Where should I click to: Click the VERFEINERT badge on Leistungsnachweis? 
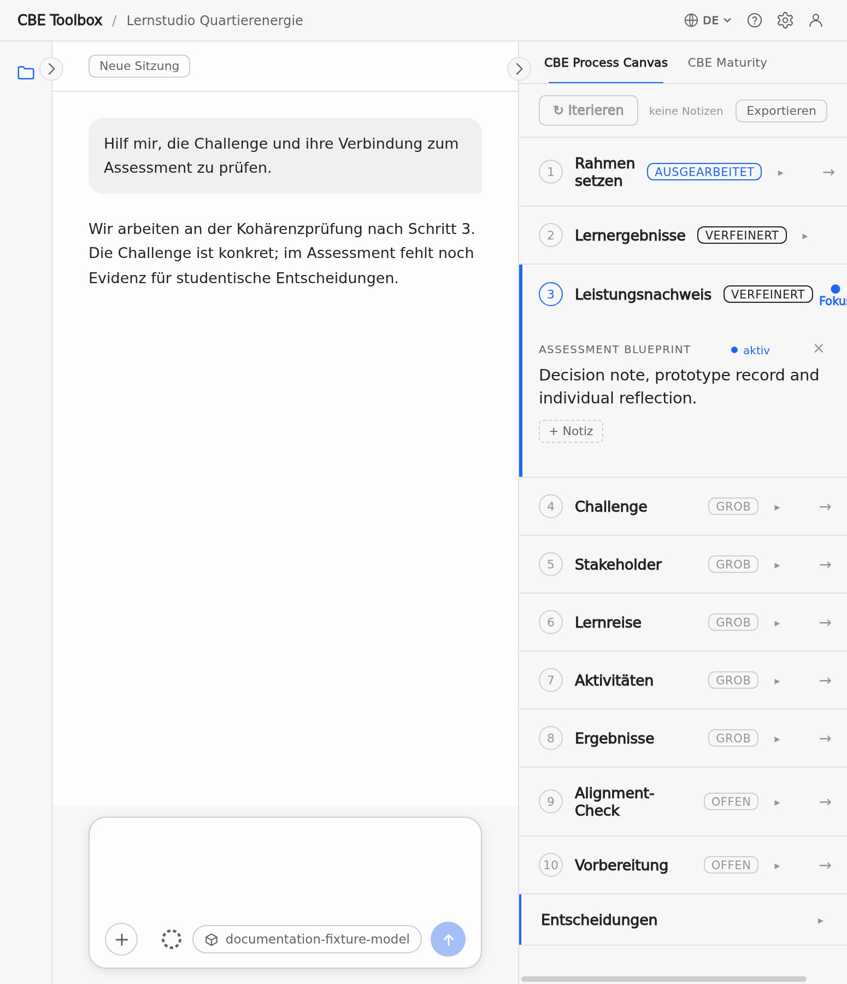click(768, 295)
